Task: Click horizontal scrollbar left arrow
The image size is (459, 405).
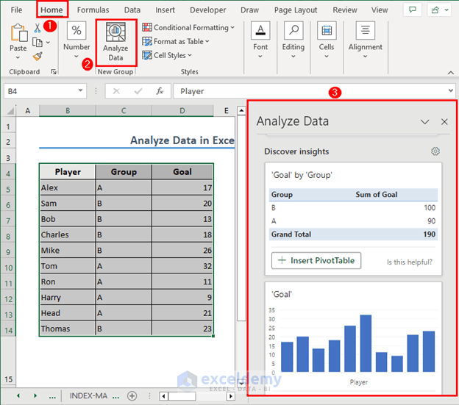Action: coord(163,396)
